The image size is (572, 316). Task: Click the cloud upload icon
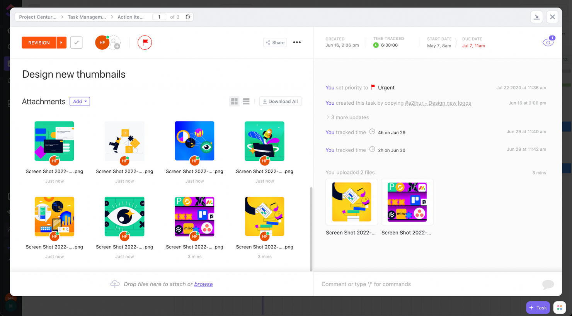pyautogui.click(x=115, y=284)
